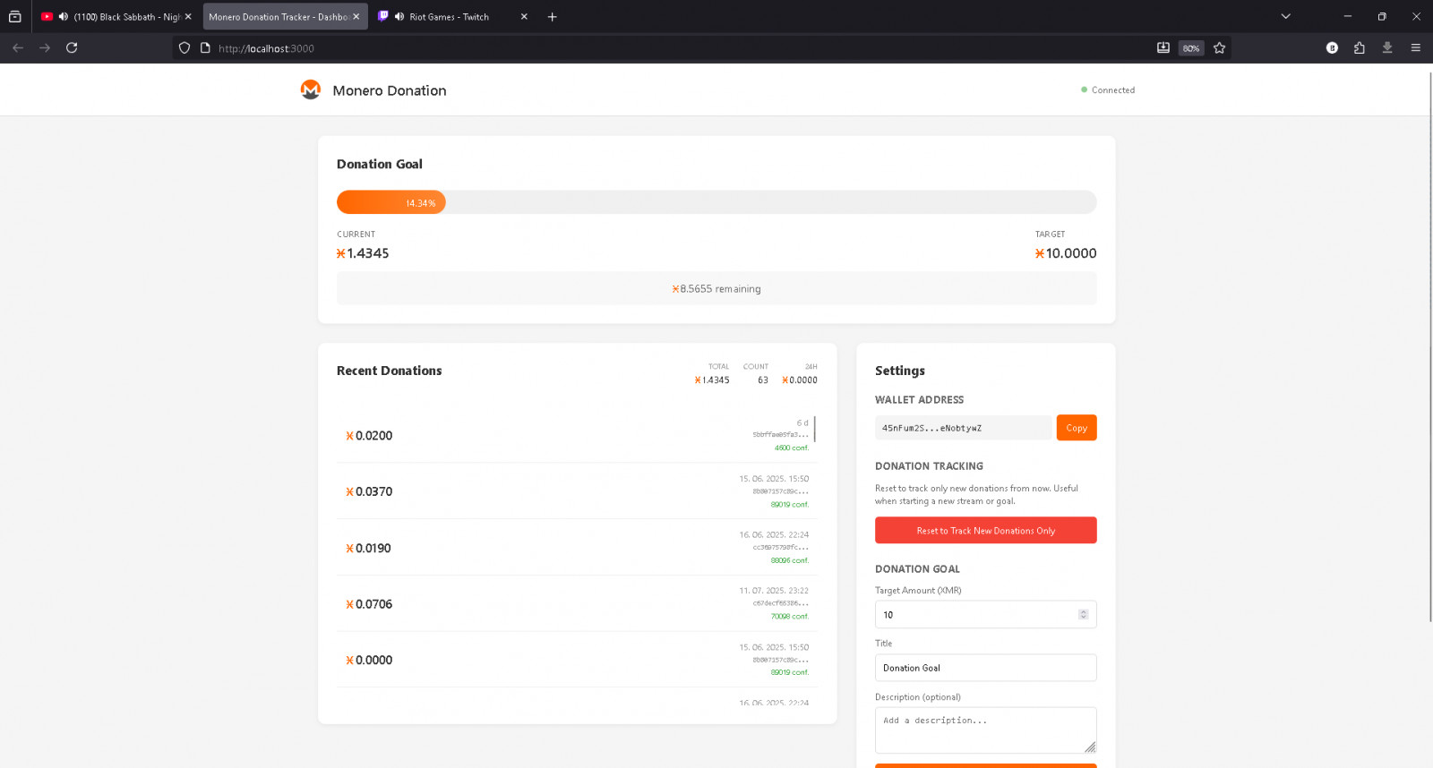
Task: Switch to the Black Sabbath YouTube tab
Action: [x=126, y=17]
